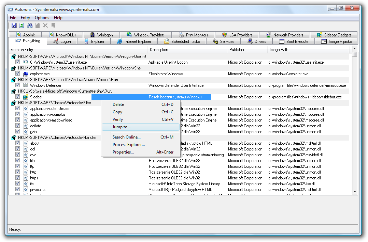Viewport: 368px width, 242px height.
Task: Click the file icon beside deflate entry
Action: click(26, 126)
